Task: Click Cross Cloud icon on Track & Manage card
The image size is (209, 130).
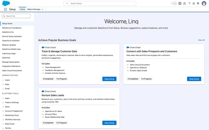Action: click(x=43, y=47)
